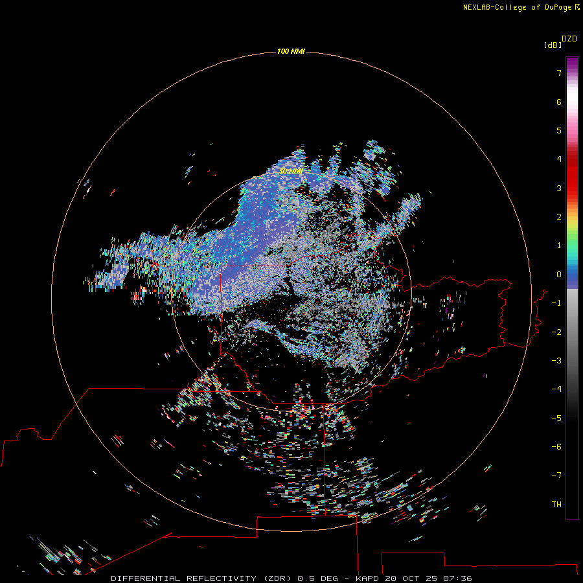Click the colorbar value -4 label
Viewport: 583px width, 583px height.
point(556,389)
